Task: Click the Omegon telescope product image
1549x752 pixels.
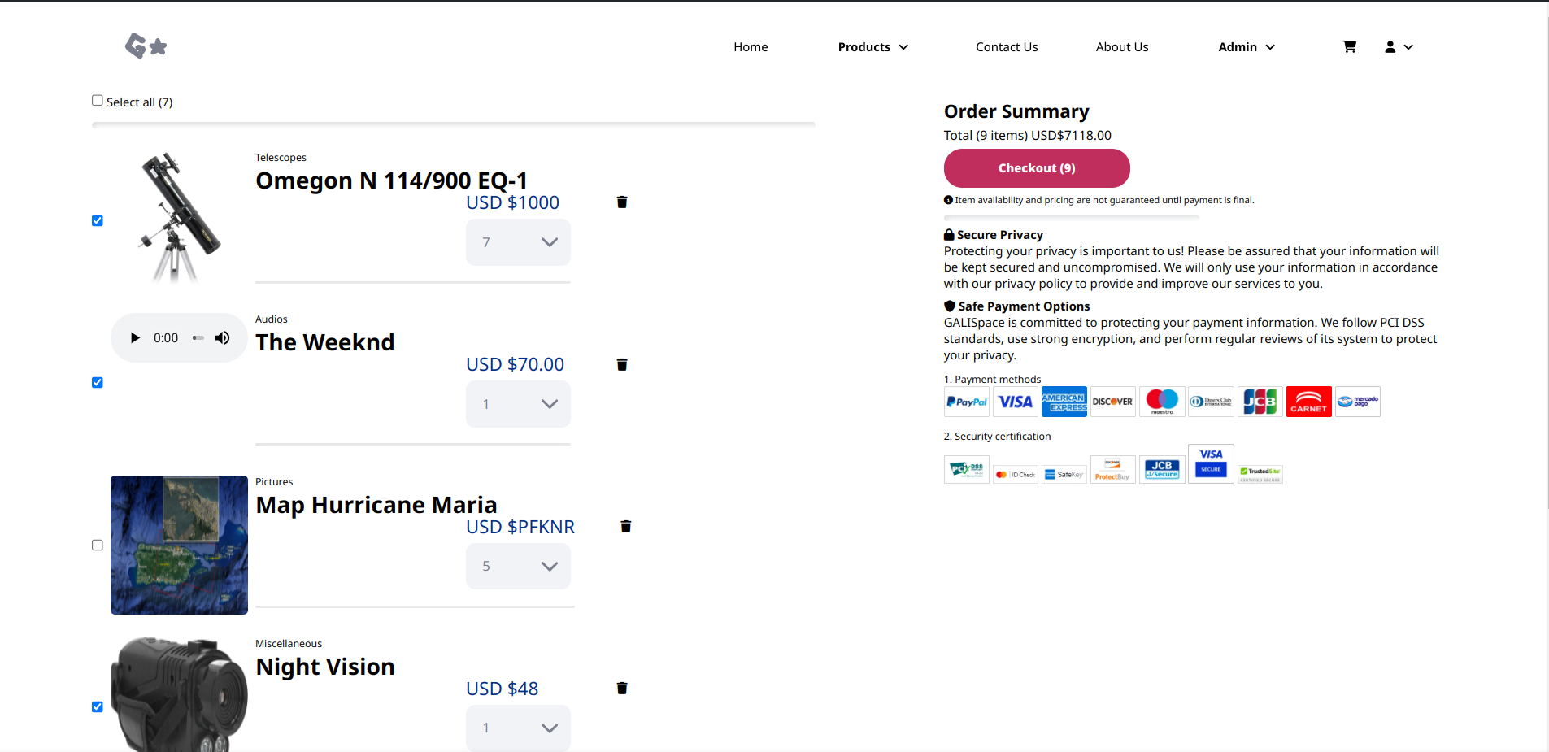Action: point(179,220)
